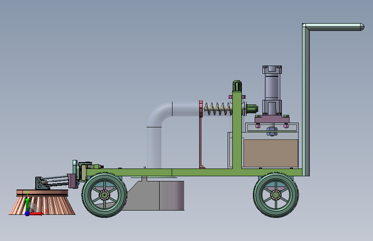Screen dimensions: 373x241
Task: Select the green pulley right of the post
Action: coord(252,108)
